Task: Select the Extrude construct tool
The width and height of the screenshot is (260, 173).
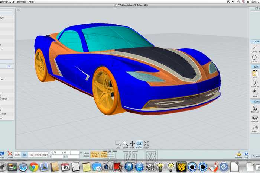Action: click(x=255, y=119)
